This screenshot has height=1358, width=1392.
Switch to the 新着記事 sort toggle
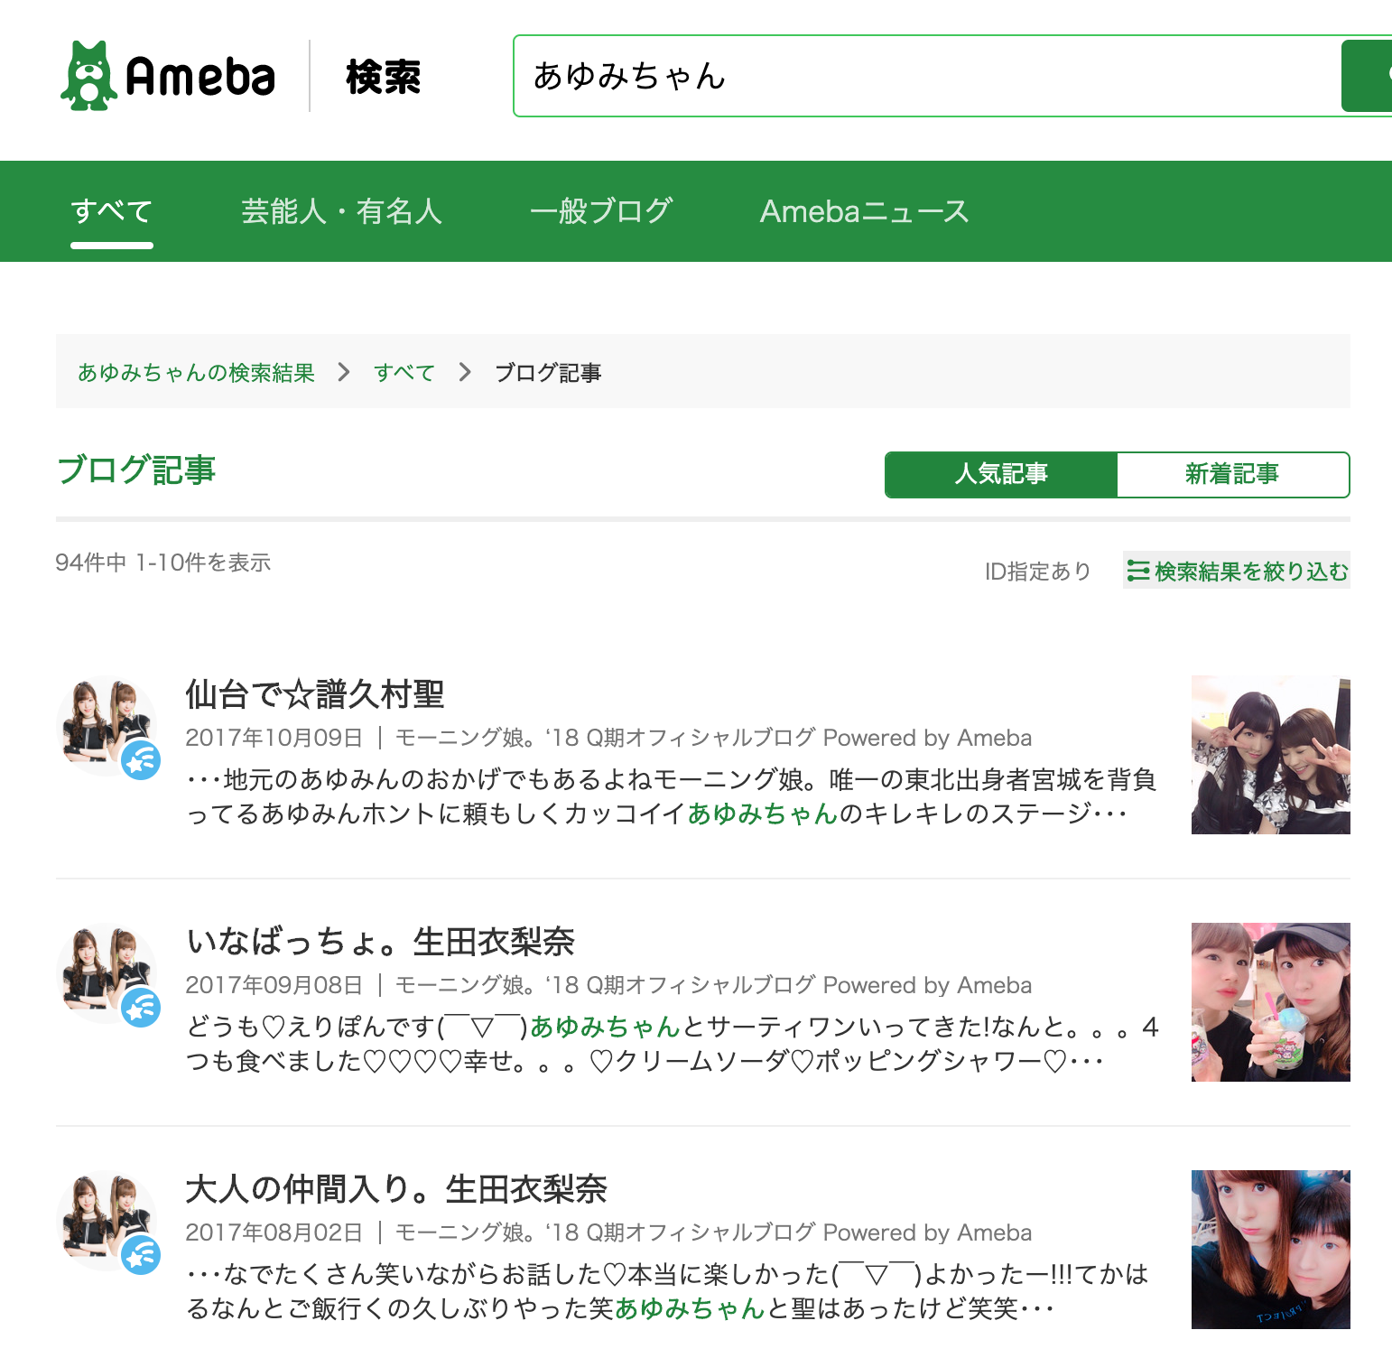pyautogui.click(x=1233, y=474)
